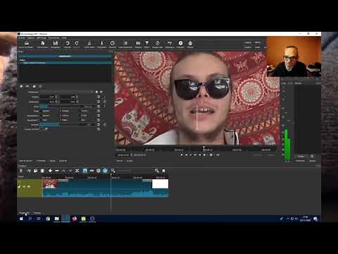Add a filter with plus button
338x254 pixels.
[x=21, y=86]
